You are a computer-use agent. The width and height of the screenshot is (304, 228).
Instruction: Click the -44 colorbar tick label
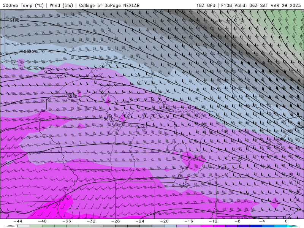pos(18,221)
